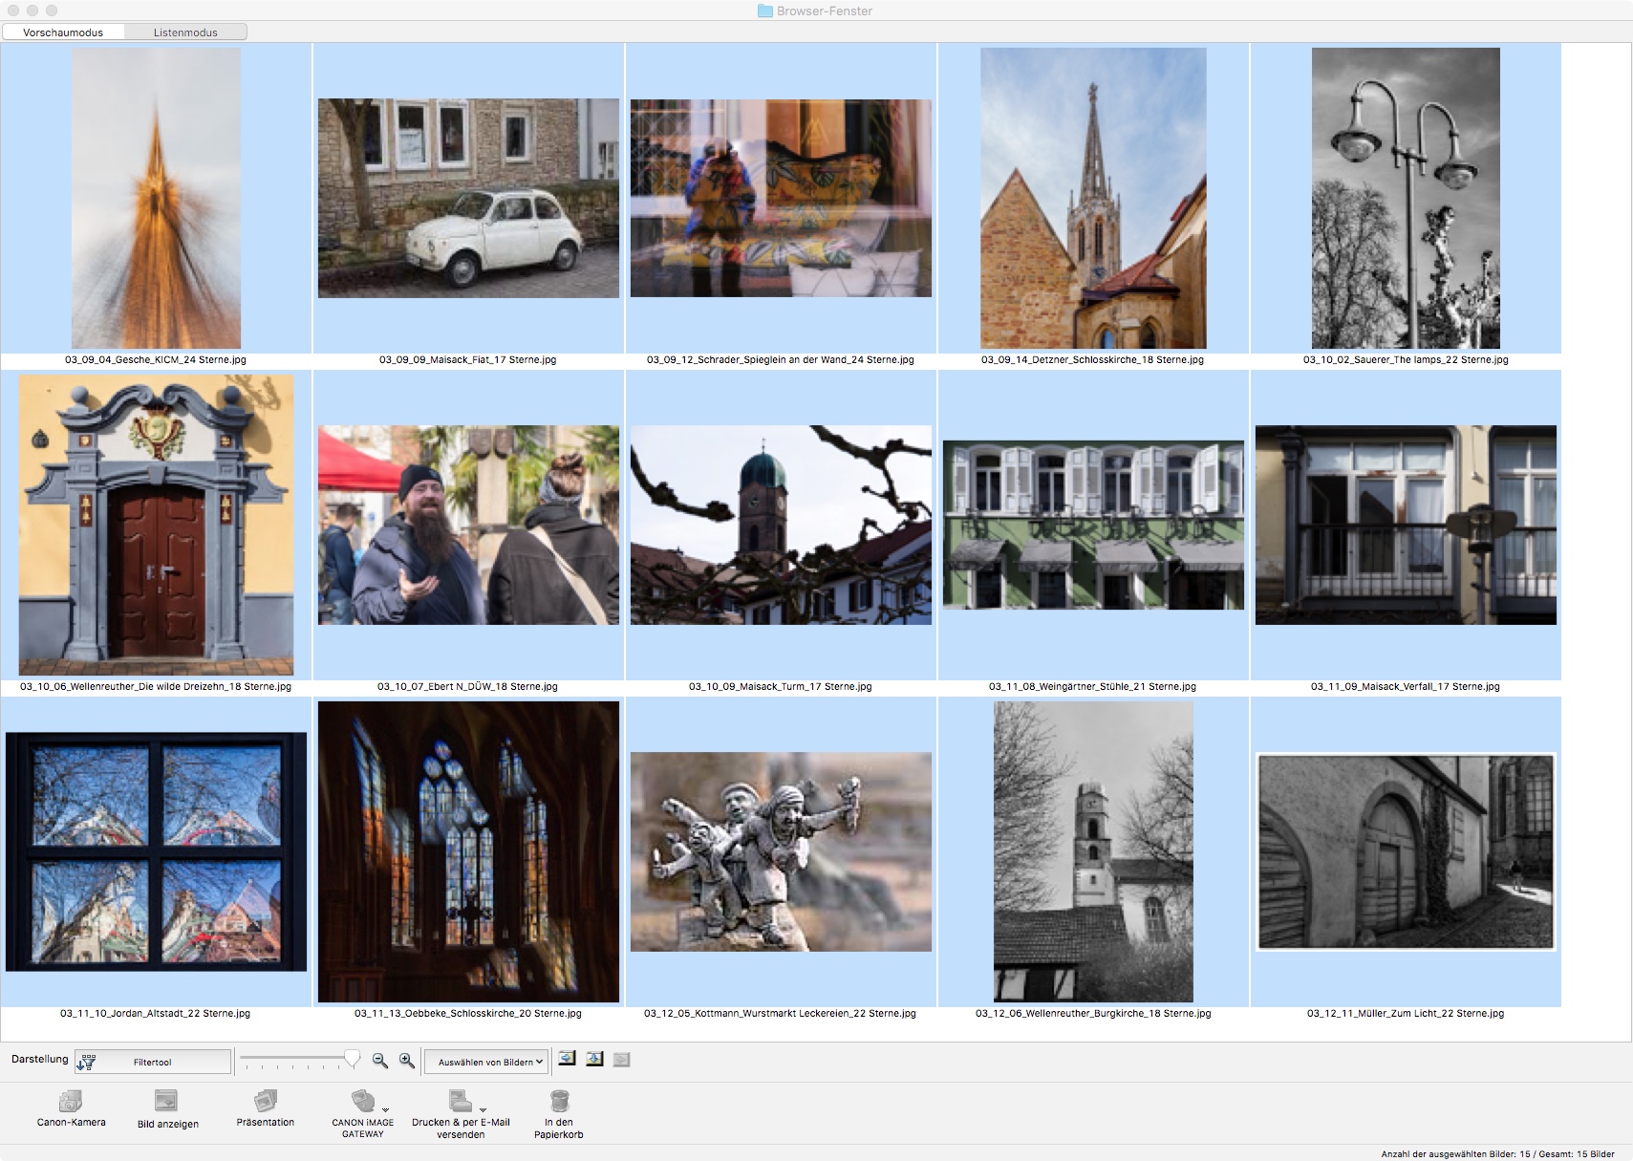
Task: Click the The lamps file name label
Action: point(1405,360)
